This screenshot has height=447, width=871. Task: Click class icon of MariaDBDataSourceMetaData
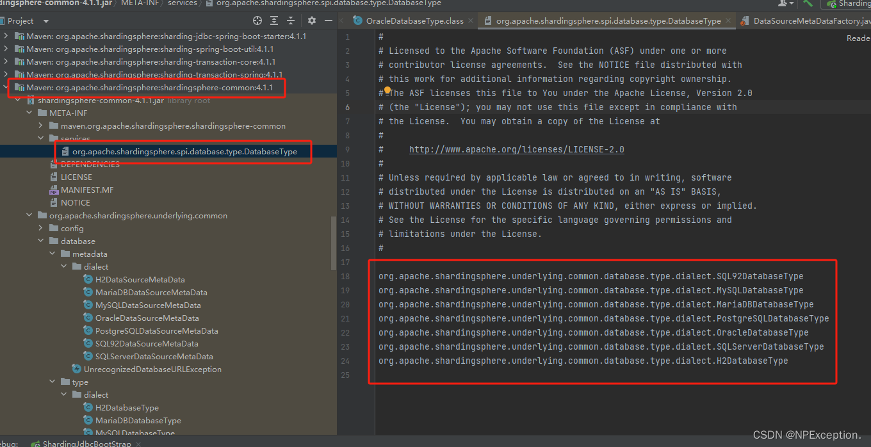point(88,292)
